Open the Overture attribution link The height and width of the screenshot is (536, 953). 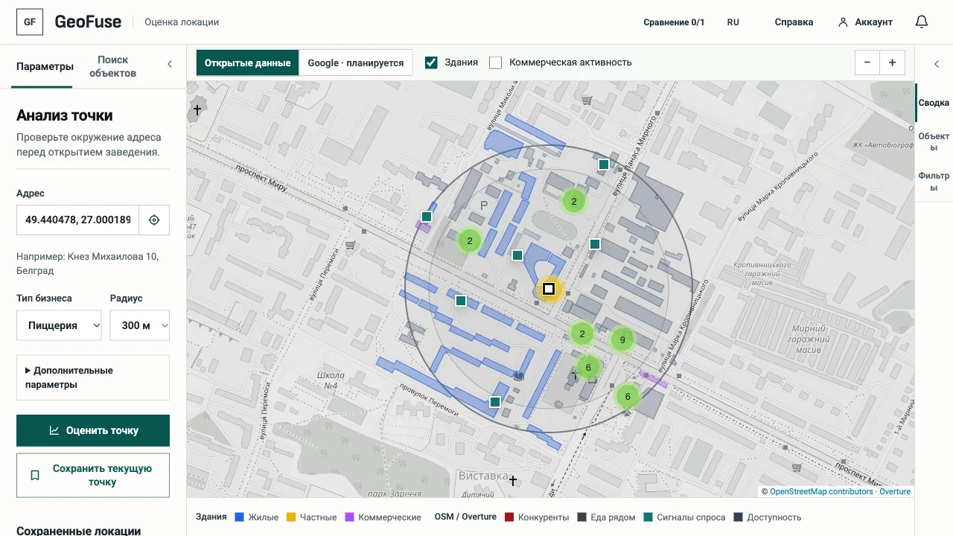tap(895, 491)
